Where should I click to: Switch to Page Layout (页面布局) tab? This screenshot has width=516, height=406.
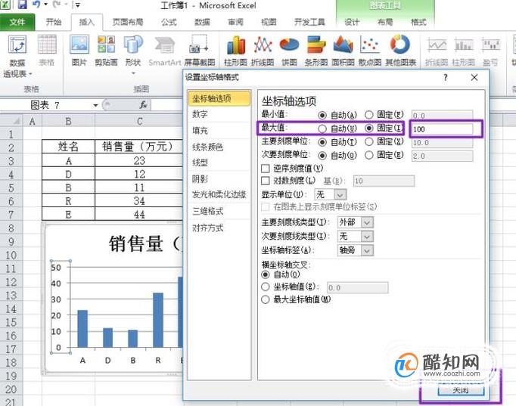pyautogui.click(x=128, y=22)
